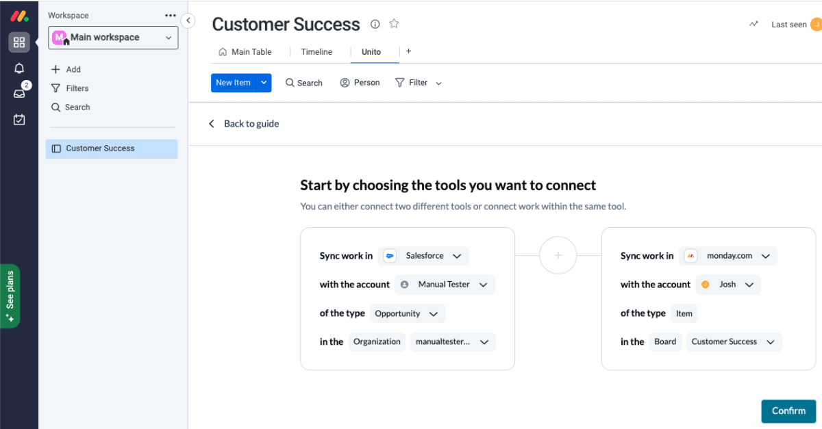Confirm the Salesforce to monday.com connection
Image resolution: width=822 pixels, height=429 pixels.
pos(788,411)
